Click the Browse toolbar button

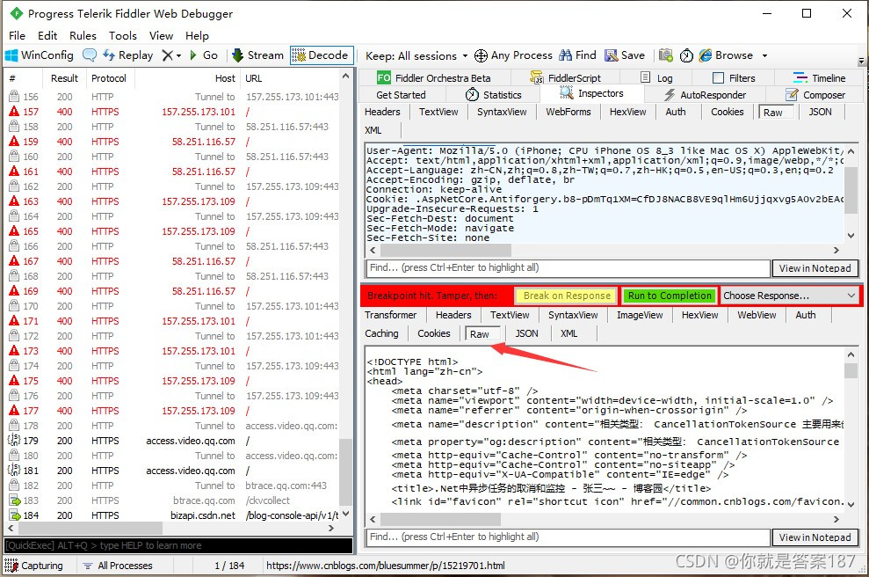(x=726, y=55)
